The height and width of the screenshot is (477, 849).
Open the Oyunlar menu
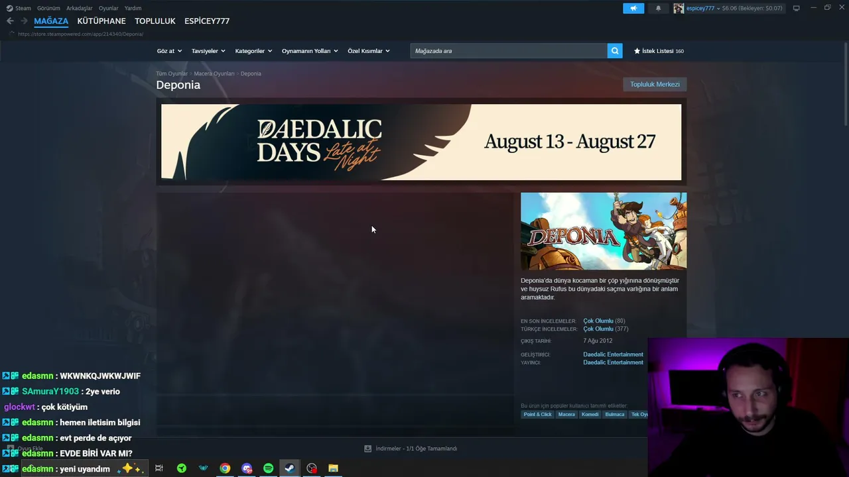(109, 9)
